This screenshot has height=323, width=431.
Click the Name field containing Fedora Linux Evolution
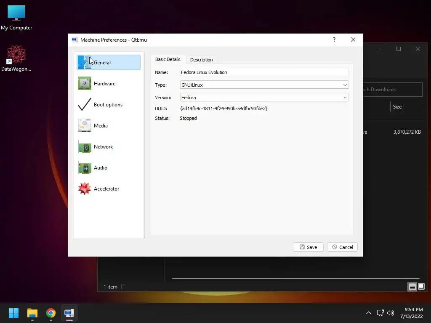(x=264, y=72)
